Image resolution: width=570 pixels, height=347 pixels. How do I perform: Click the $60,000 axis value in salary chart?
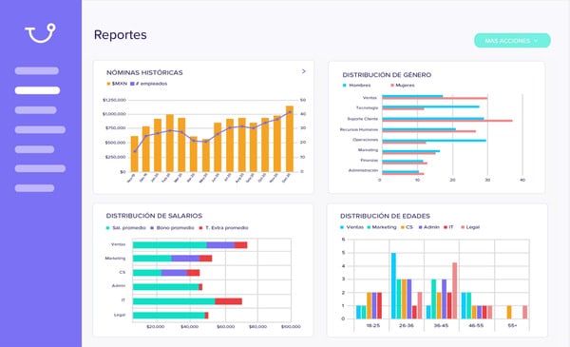pos(226,327)
